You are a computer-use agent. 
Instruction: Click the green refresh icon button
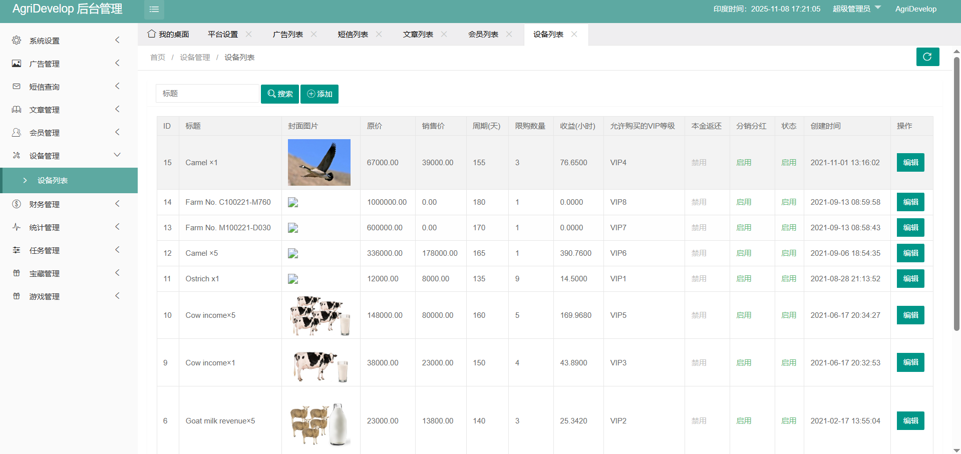click(927, 57)
